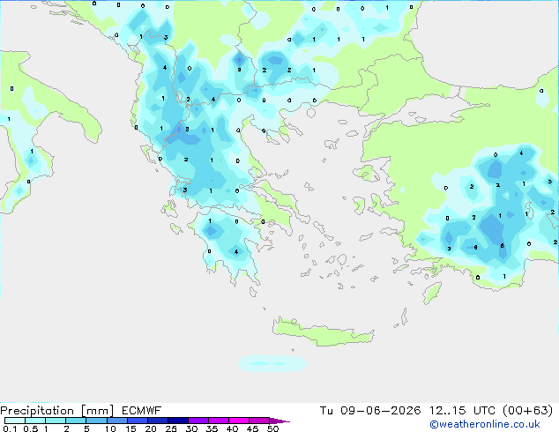Click the 0.5–1 mm legend color swatch
The image size is (559, 432).
(x=35, y=421)
